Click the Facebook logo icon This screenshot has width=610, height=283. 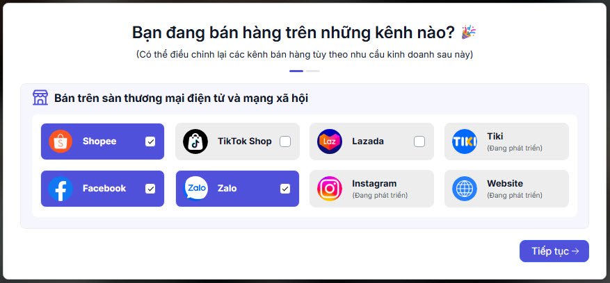tap(61, 189)
